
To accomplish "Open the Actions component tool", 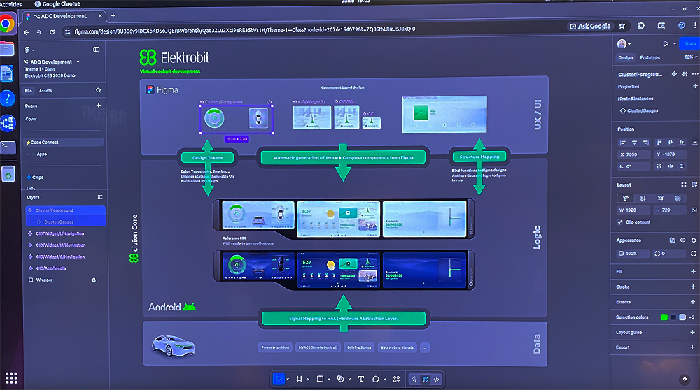I will (x=395, y=379).
